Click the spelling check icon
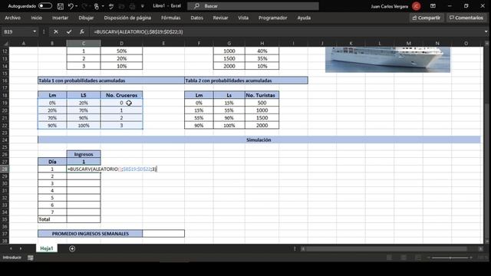The height and width of the screenshot is (276, 491). (110, 6)
